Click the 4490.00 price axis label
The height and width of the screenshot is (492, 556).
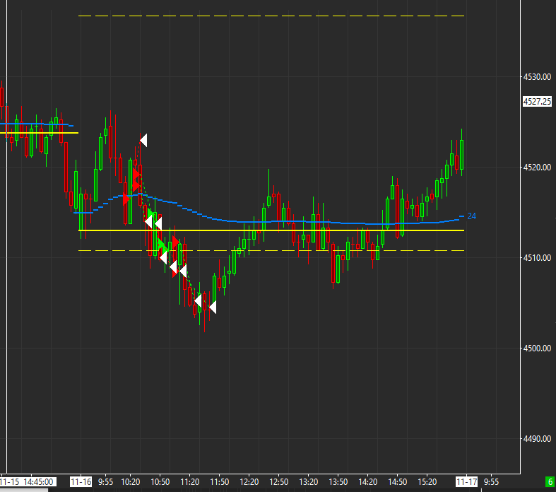[537, 439]
